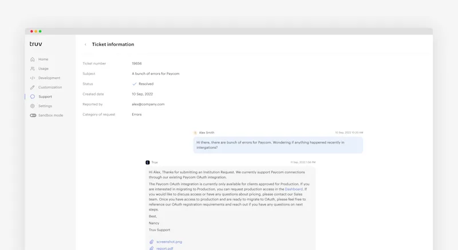Open the screenshot.png attachment
This screenshot has height=250, width=458.
(x=169, y=242)
